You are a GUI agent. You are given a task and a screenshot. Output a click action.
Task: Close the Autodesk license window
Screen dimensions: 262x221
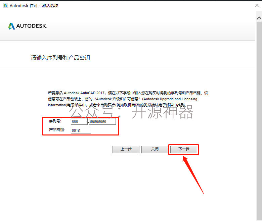click(257, 5)
